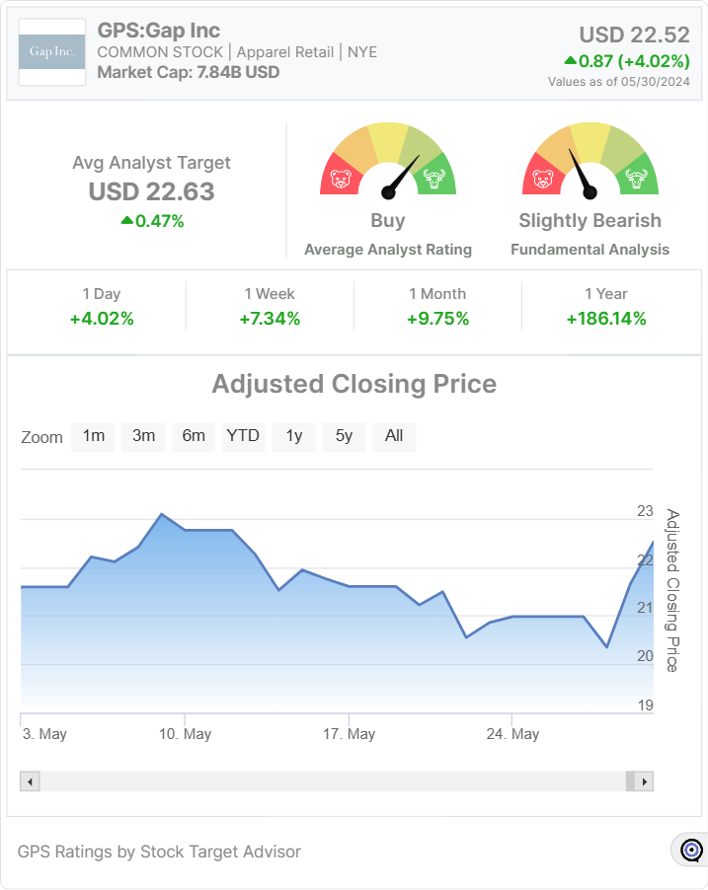Click the green up arrow beside 0.47%
The height and width of the screenshot is (890, 708).
point(126,221)
